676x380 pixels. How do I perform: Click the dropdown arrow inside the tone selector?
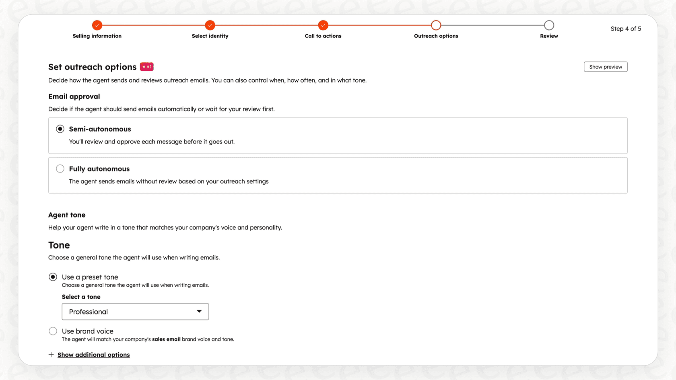(x=200, y=311)
